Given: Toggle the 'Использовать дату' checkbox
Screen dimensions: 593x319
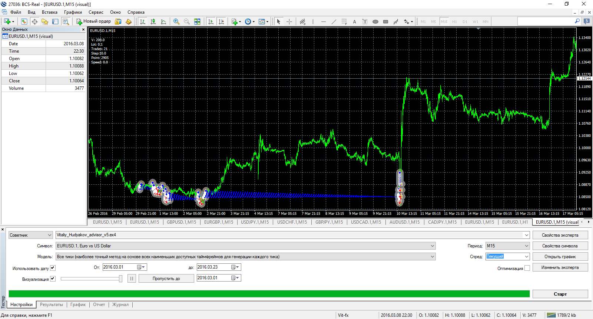Looking at the screenshot, I should (53, 268).
